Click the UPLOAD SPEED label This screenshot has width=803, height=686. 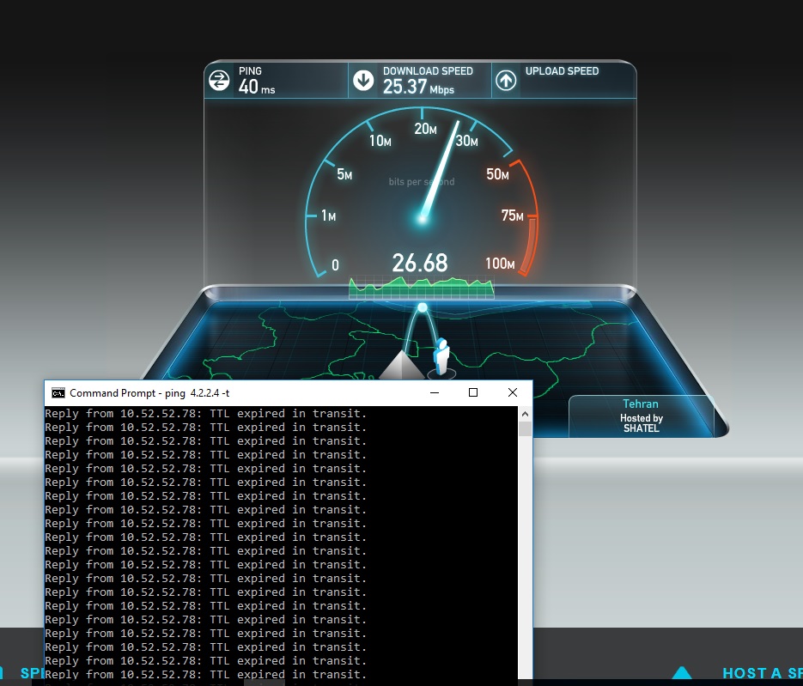point(562,71)
